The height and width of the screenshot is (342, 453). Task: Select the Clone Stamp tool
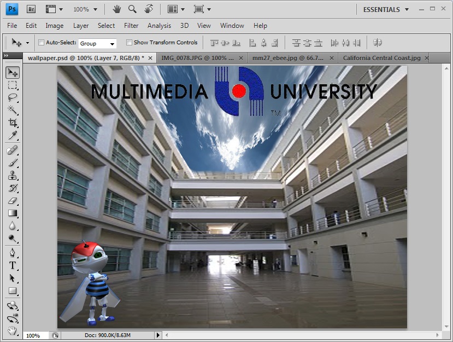coord(13,175)
